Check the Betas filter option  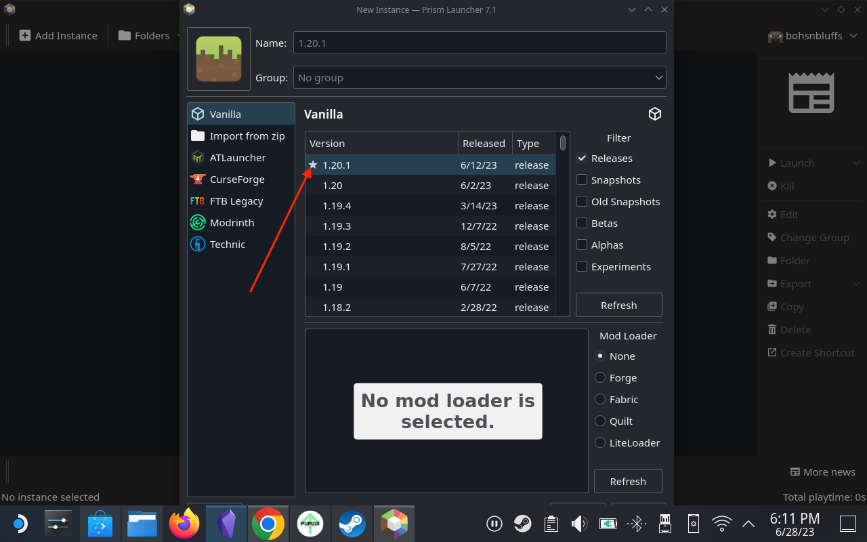[581, 223]
